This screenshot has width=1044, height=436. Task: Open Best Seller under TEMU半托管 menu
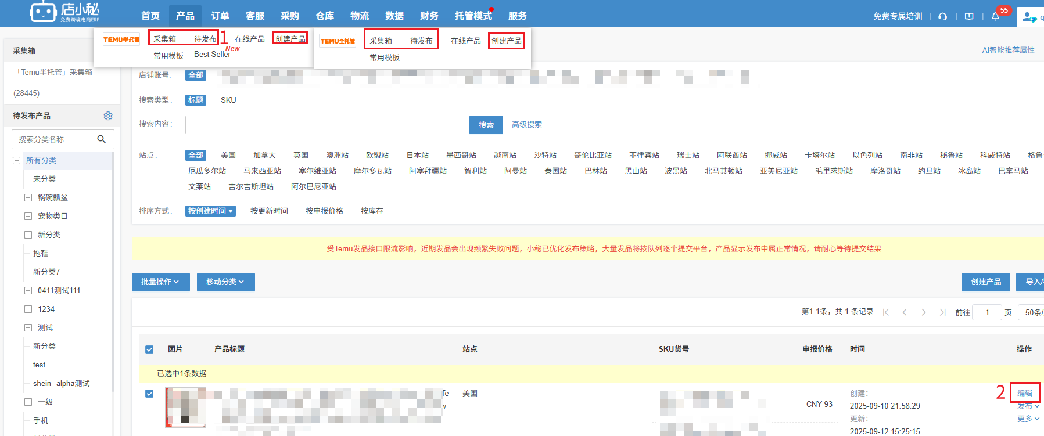click(212, 54)
